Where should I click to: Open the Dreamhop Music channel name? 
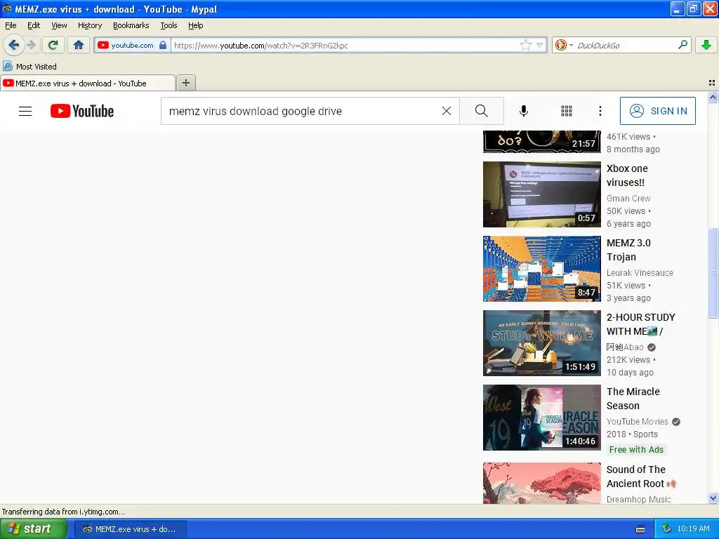tap(639, 500)
